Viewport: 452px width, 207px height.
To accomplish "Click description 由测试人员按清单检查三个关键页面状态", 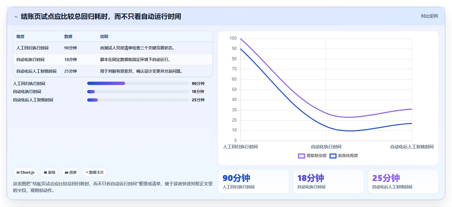I will coord(137,48).
